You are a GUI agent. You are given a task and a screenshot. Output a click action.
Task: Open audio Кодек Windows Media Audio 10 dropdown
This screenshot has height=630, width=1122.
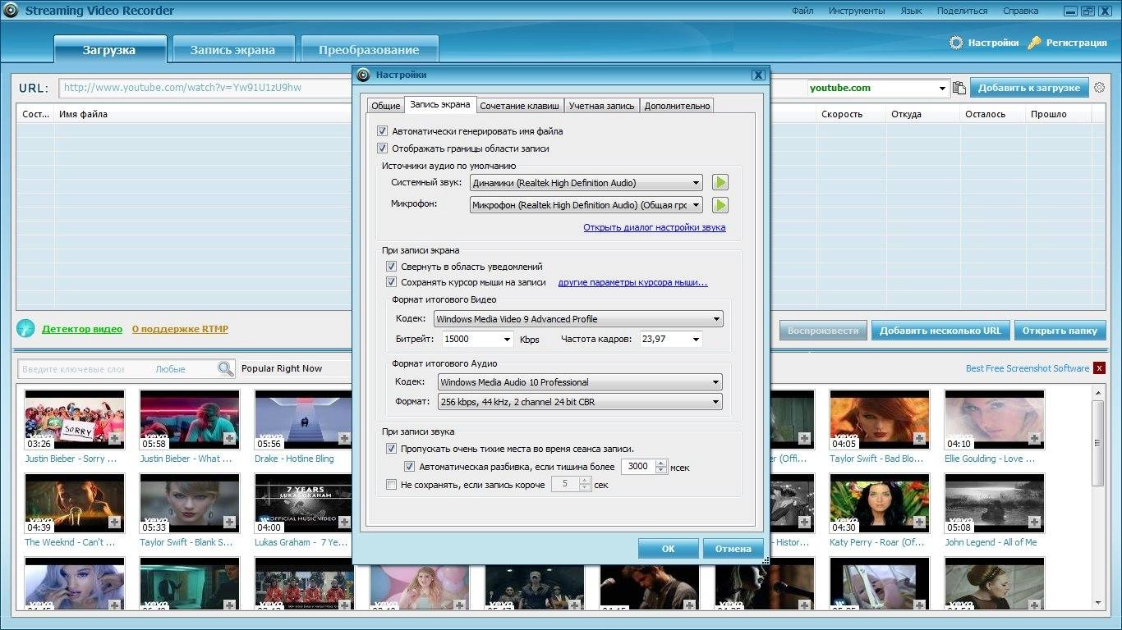(x=580, y=382)
